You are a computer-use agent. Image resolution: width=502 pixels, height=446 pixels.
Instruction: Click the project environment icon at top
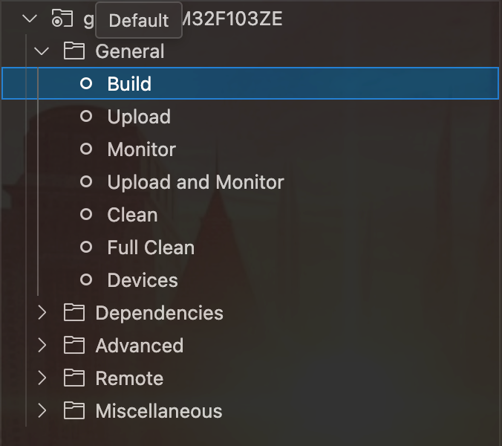point(62,19)
